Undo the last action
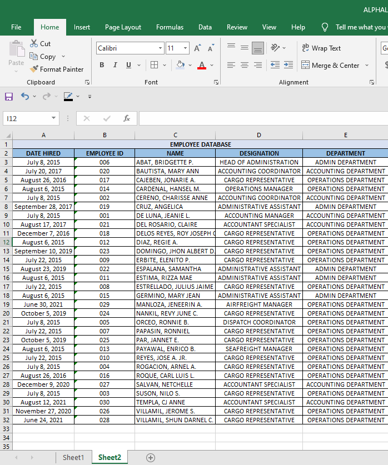 click(x=24, y=97)
